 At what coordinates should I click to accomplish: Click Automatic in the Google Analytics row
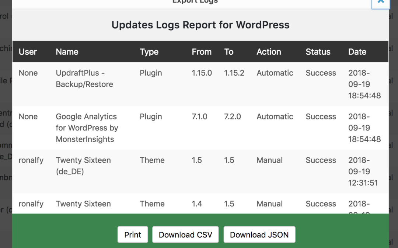(275, 116)
